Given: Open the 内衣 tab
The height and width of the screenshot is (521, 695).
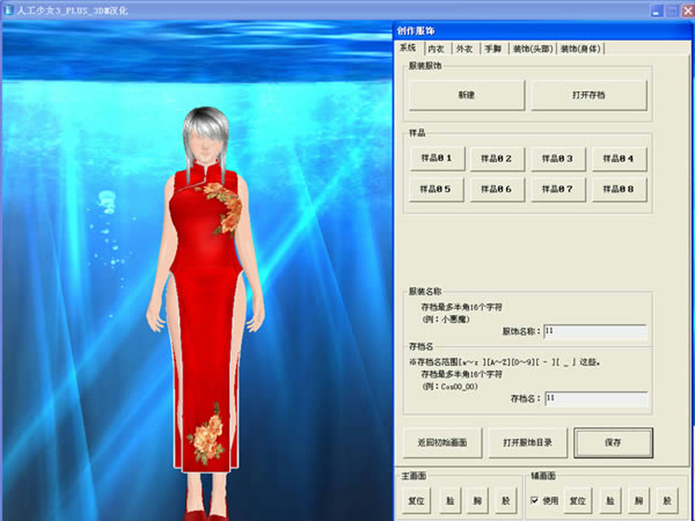Looking at the screenshot, I should pyautogui.click(x=435, y=49).
